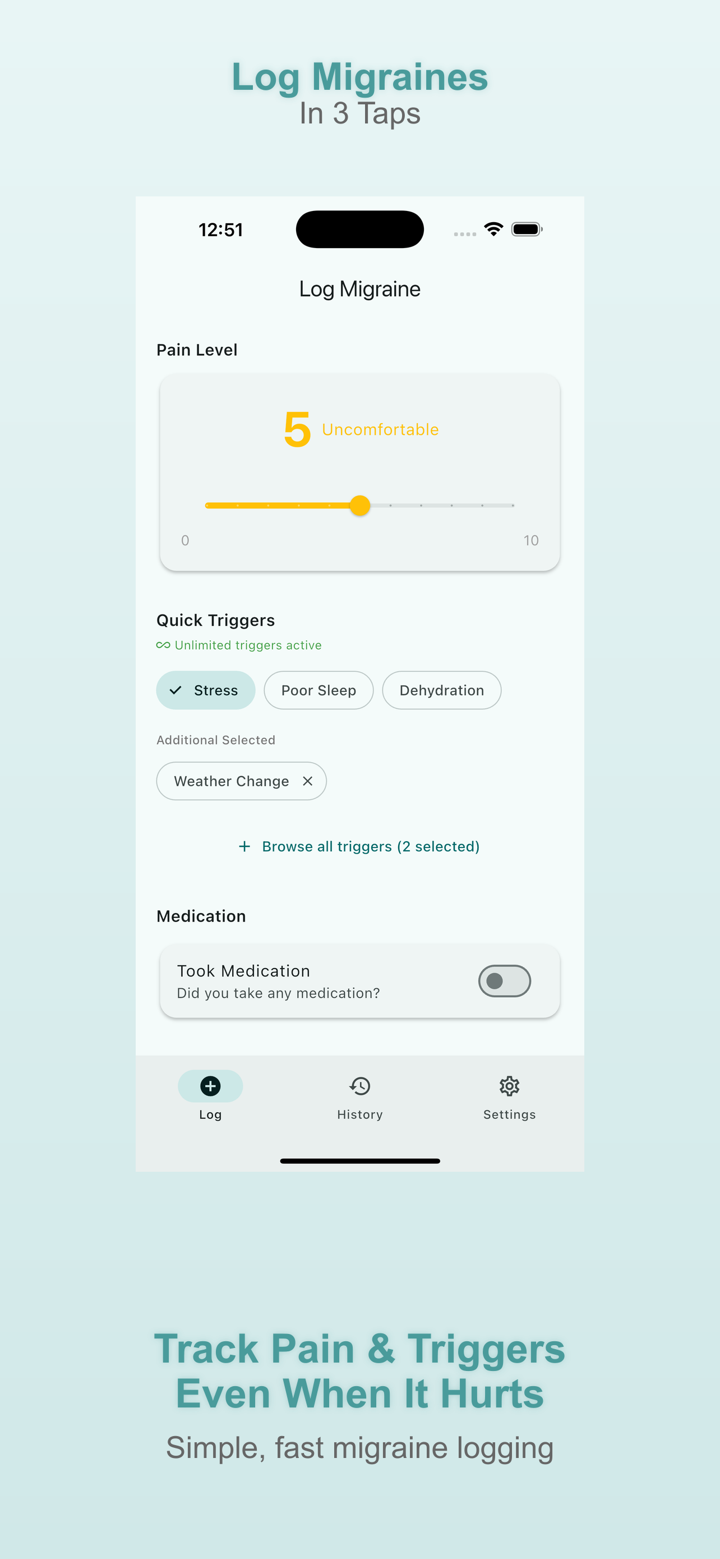Click the infinity unlimited triggers icon
The width and height of the screenshot is (720, 1559).
tap(163, 645)
